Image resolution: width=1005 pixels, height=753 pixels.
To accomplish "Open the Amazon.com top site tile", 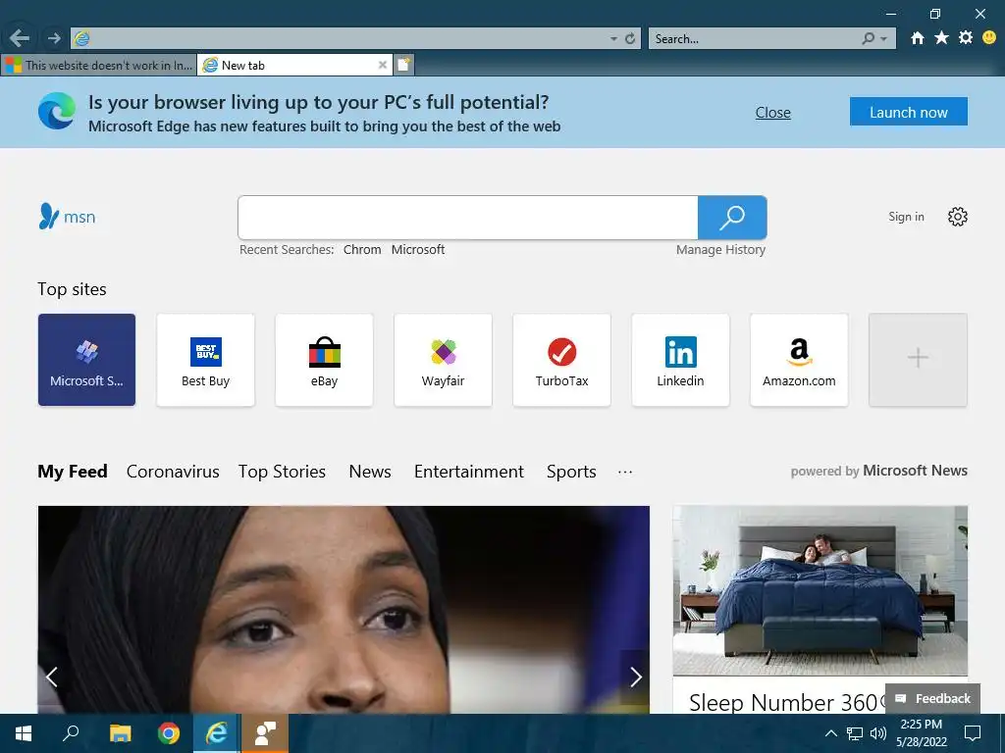I will coord(799,360).
